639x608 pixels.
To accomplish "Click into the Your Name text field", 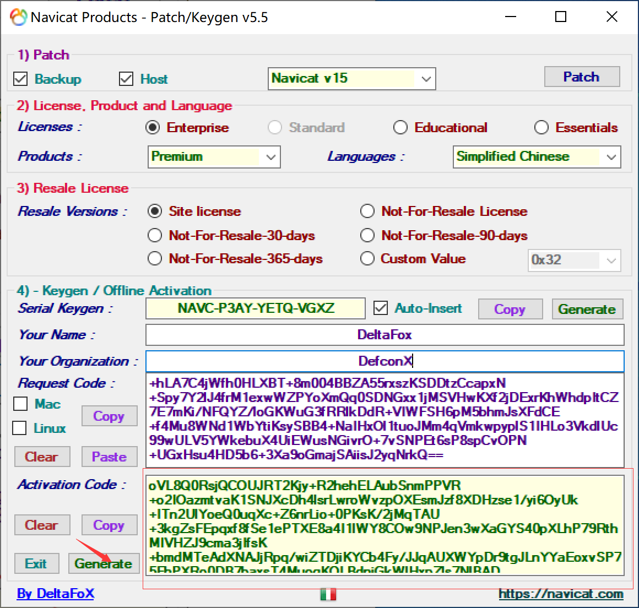I will (x=385, y=335).
